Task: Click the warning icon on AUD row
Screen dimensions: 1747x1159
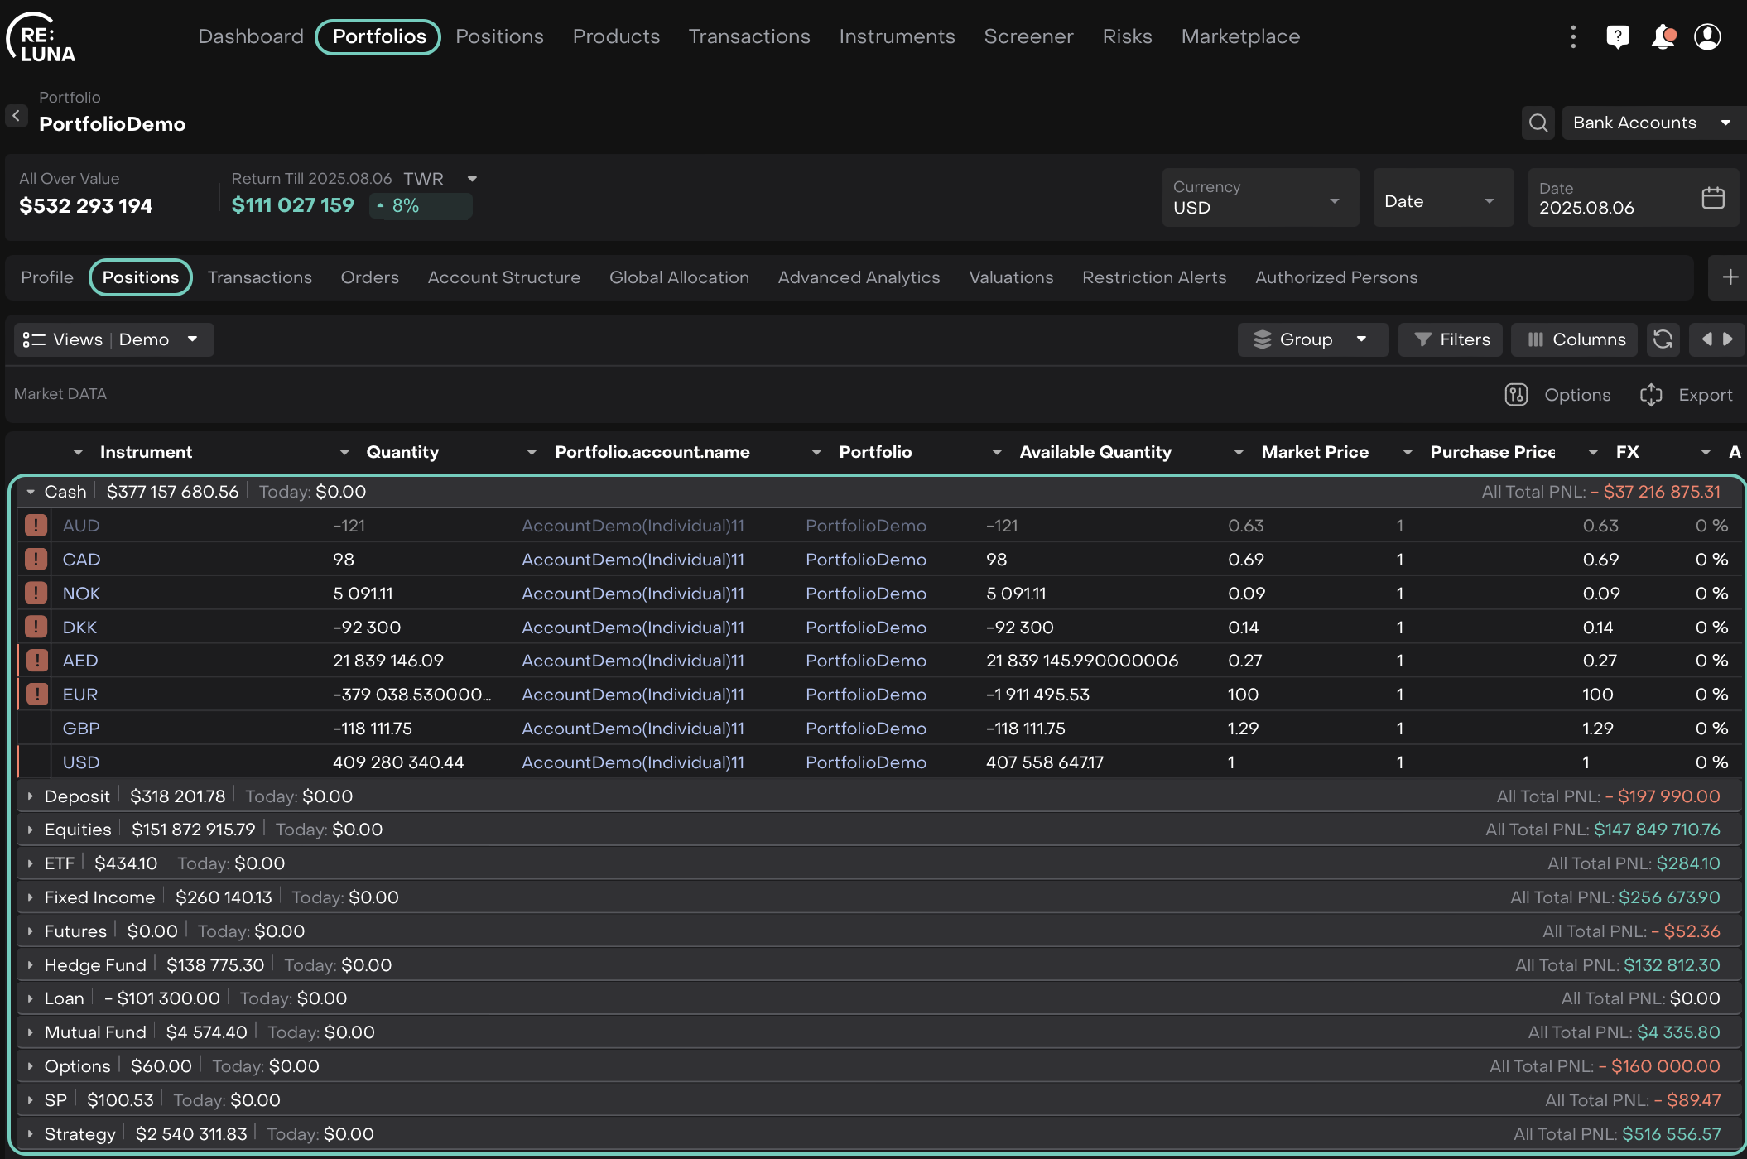Action: click(x=36, y=526)
